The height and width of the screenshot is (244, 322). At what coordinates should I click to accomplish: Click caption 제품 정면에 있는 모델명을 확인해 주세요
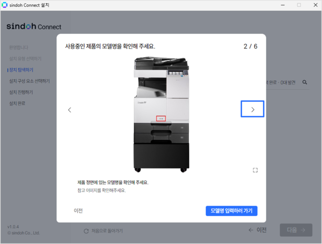113,183
